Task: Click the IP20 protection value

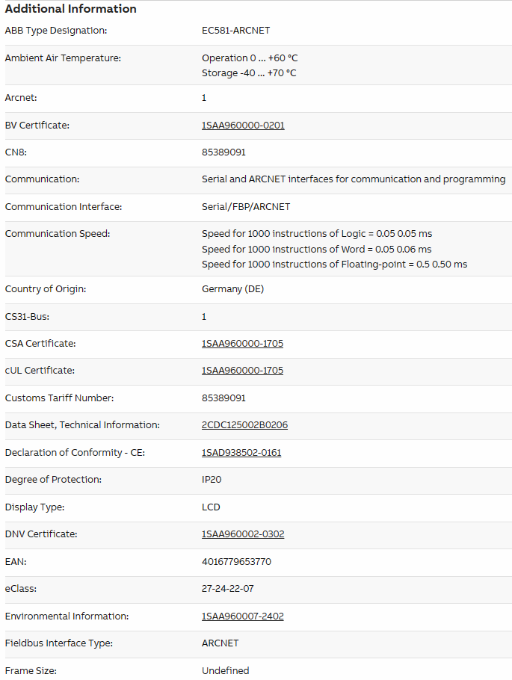Action: (x=212, y=480)
